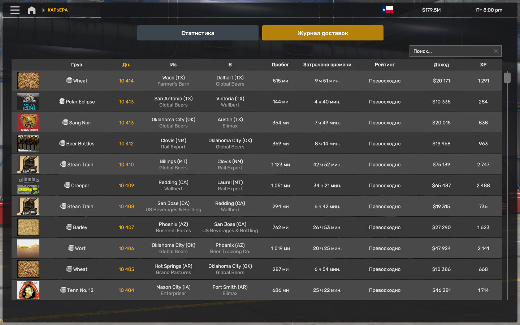
Task: Click the $75 139 income value
Action: click(441, 164)
